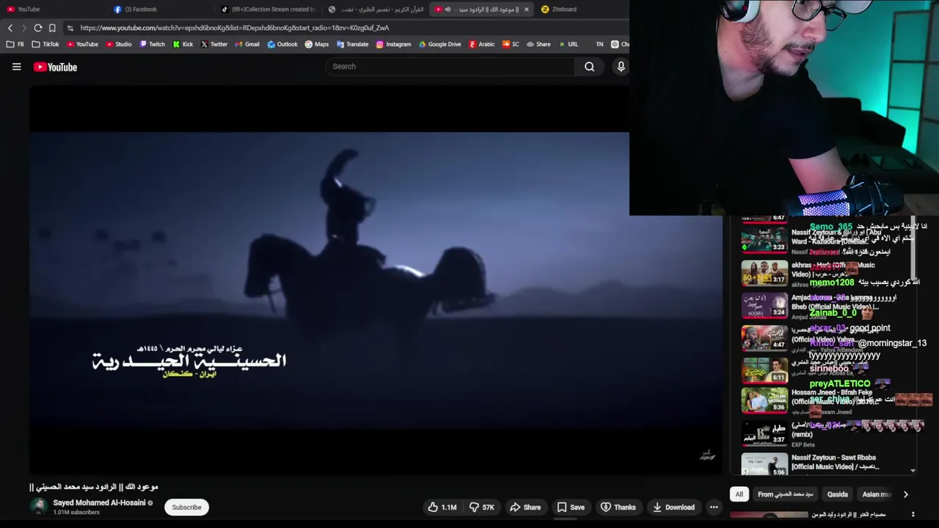
Task: Open the URL bookmark
Action: click(568, 44)
